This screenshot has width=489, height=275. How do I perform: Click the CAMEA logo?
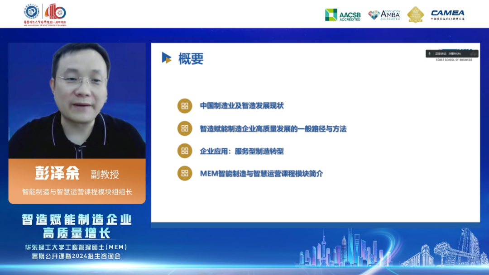coord(447,15)
